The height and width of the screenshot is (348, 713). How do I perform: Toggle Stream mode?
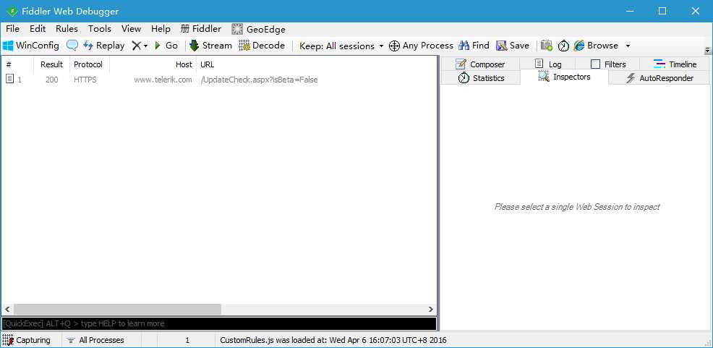pyautogui.click(x=210, y=46)
